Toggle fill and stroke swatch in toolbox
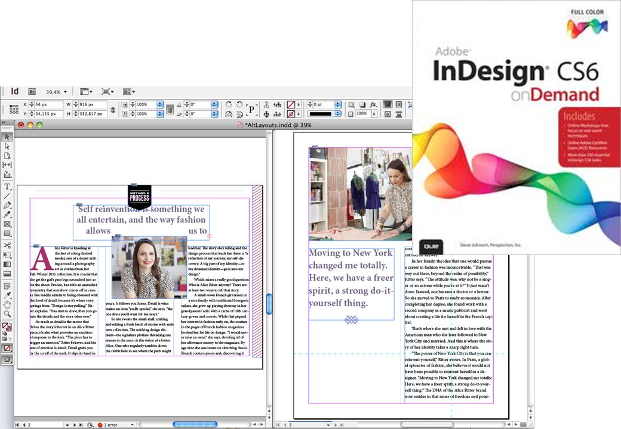Screen dimensions: 621x429 [x=7, y=327]
